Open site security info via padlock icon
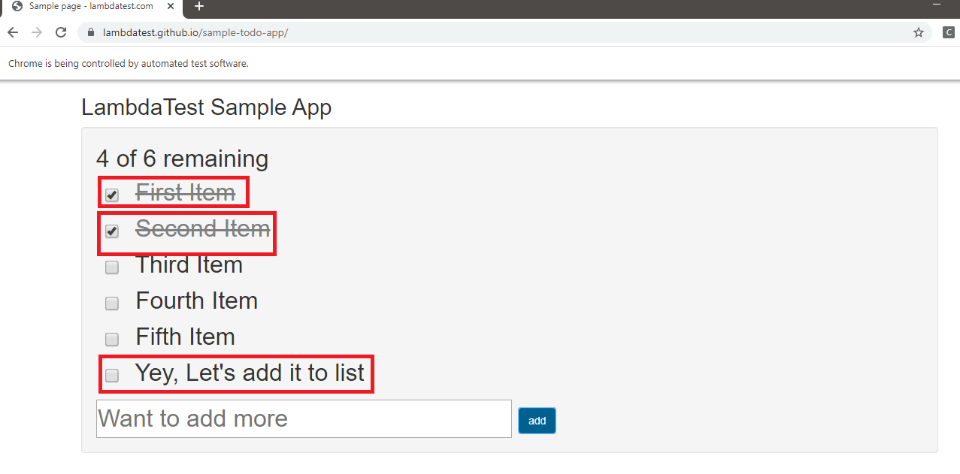Screen dimensions: 960x474 point(90,32)
